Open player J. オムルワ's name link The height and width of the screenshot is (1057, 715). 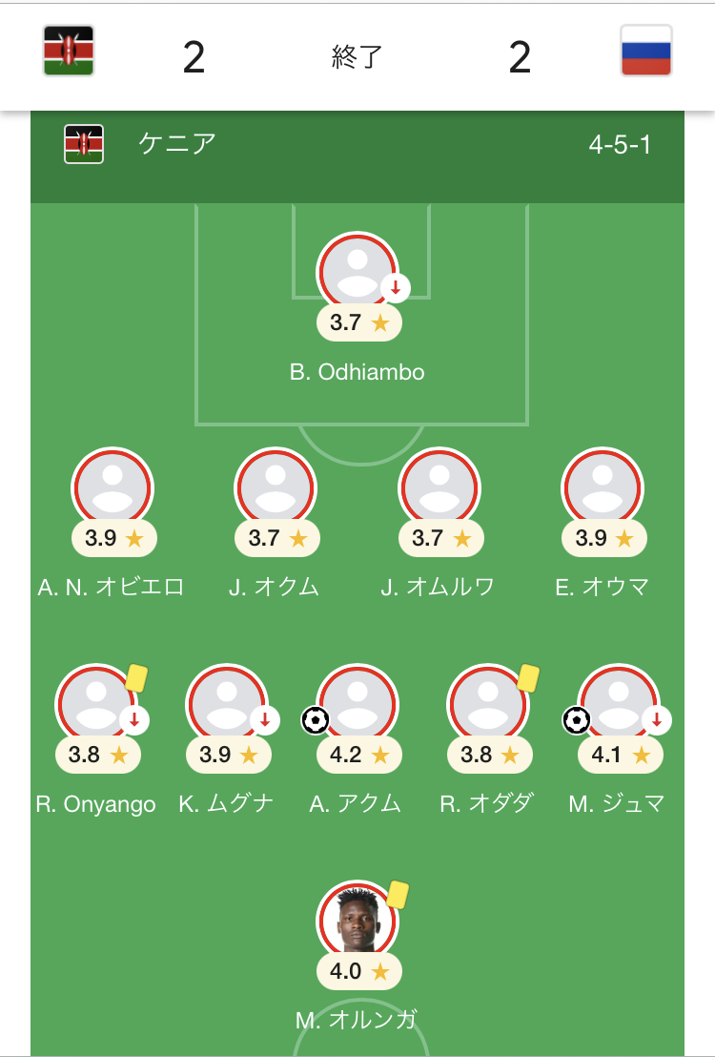[x=438, y=587]
